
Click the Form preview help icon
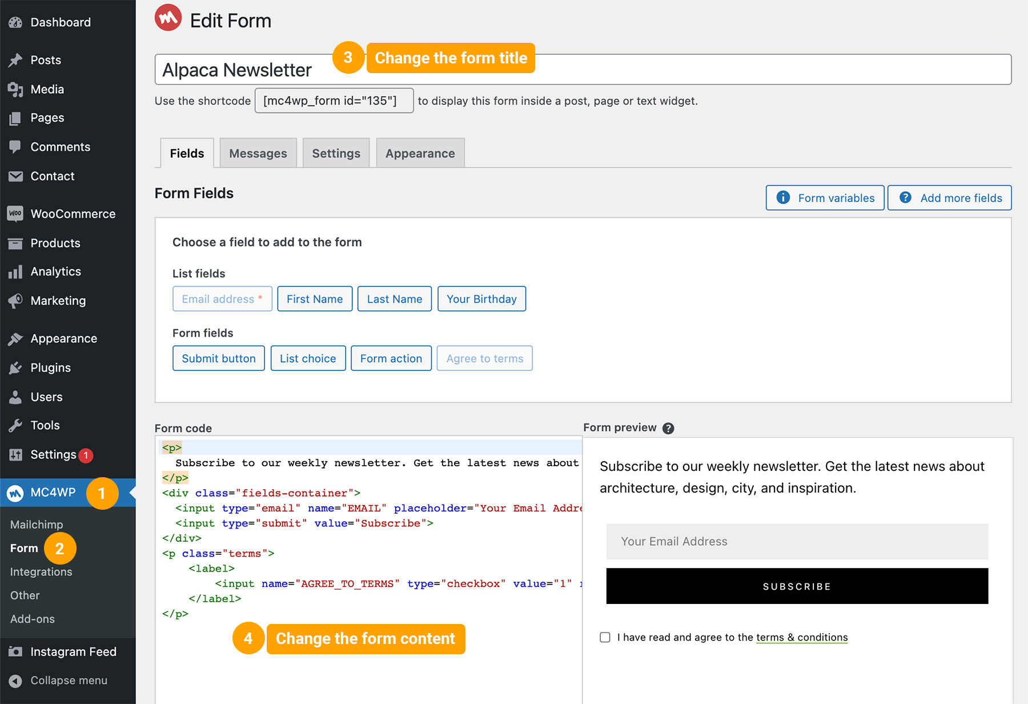pos(668,428)
